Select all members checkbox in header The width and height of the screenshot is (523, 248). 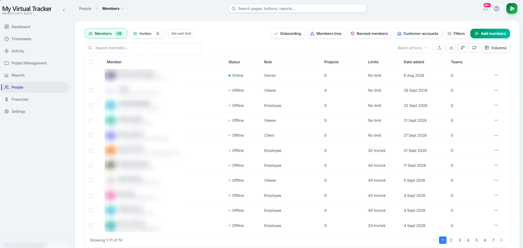[x=91, y=62]
